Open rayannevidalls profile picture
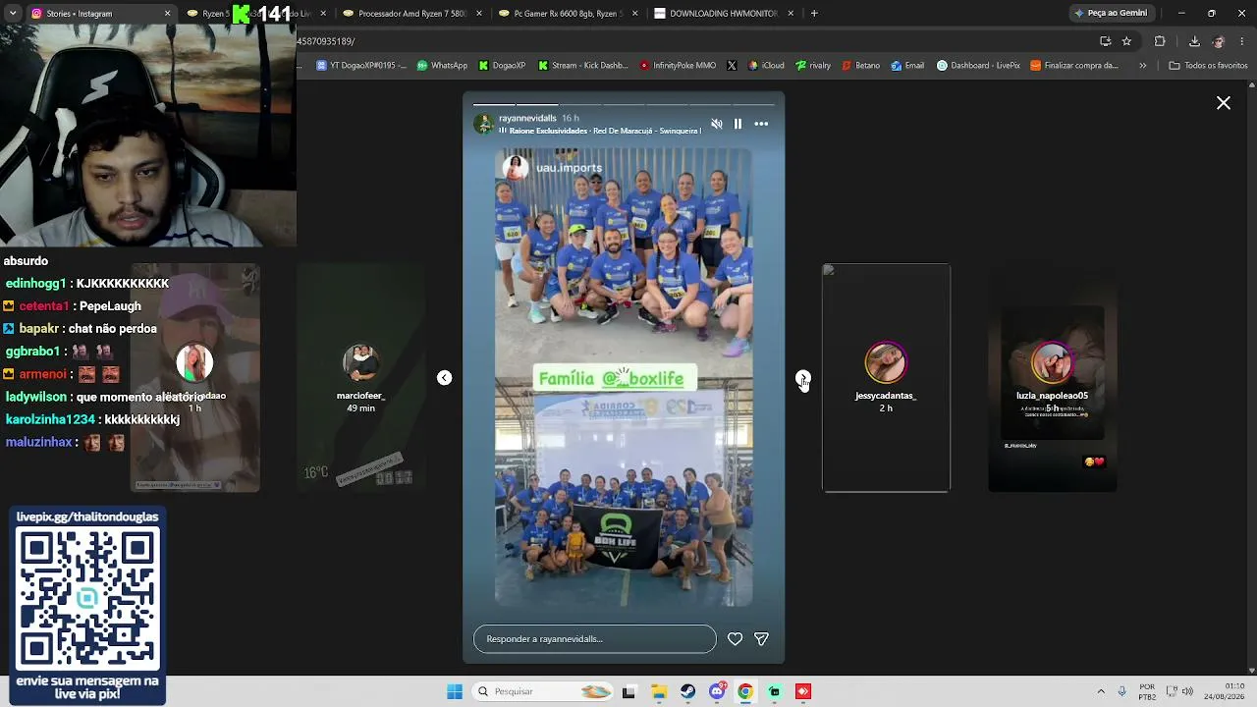This screenshot has height=707, width=1257. click(x=484, y=124)
